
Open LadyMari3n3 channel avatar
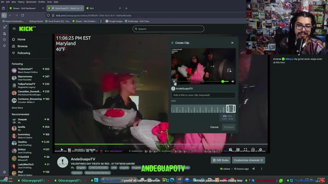point(14,166)
